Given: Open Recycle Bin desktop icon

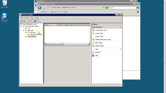Looking at the screenshot, I should click(5, 4).
